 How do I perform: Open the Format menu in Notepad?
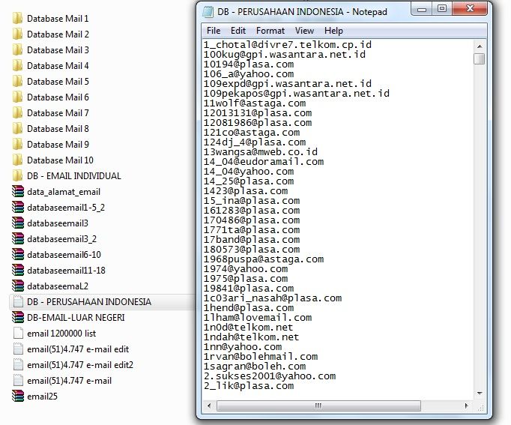coord(270,31)
